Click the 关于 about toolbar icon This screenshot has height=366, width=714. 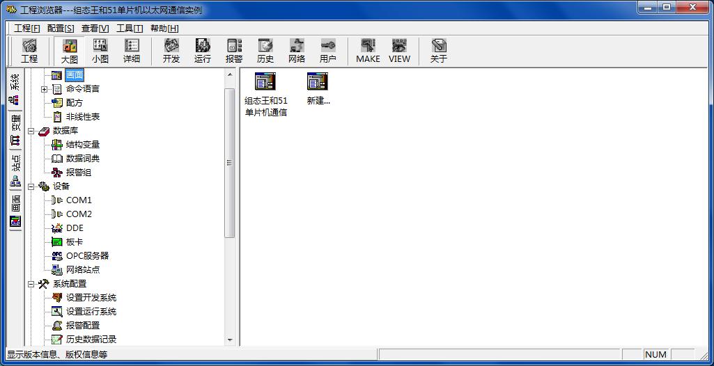point(439,51)
